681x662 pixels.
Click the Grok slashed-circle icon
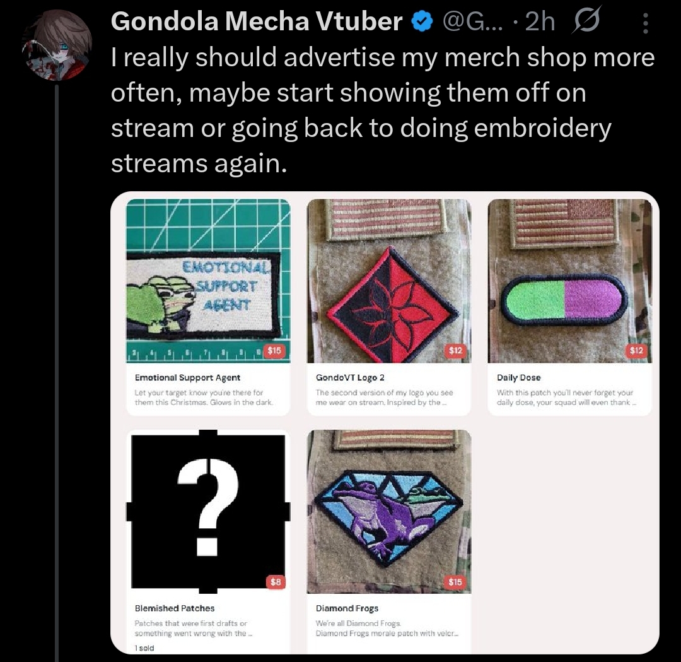coord(586,20)
